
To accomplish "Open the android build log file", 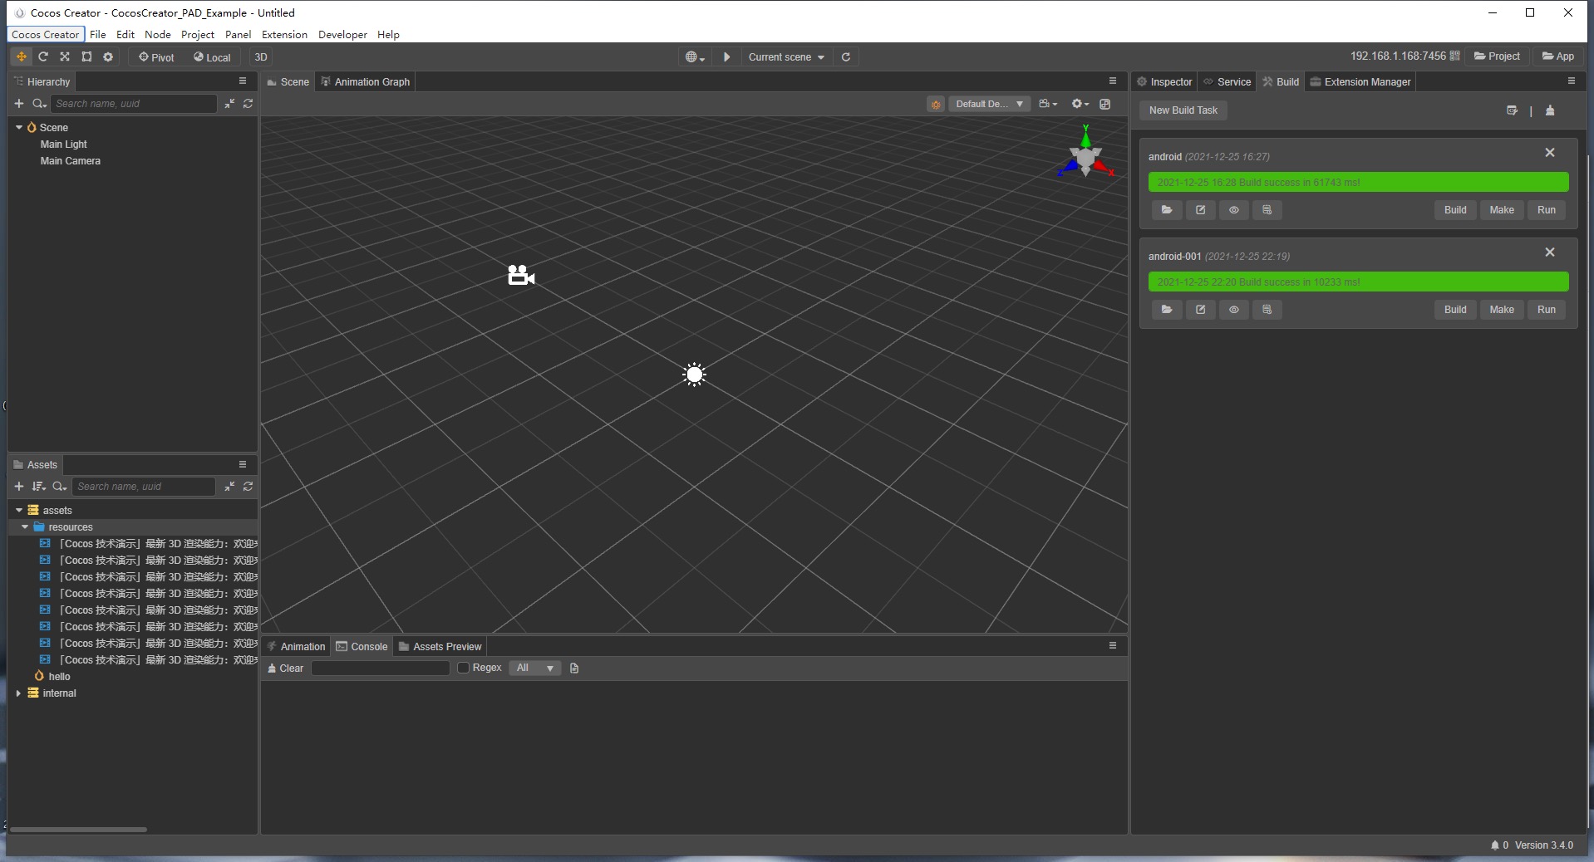I will pyautogui.click(x=1267, y=210).
